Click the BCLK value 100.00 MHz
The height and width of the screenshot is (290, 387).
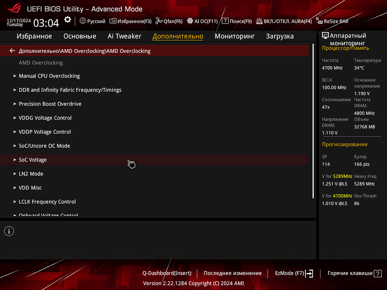[x=334, y=88]
